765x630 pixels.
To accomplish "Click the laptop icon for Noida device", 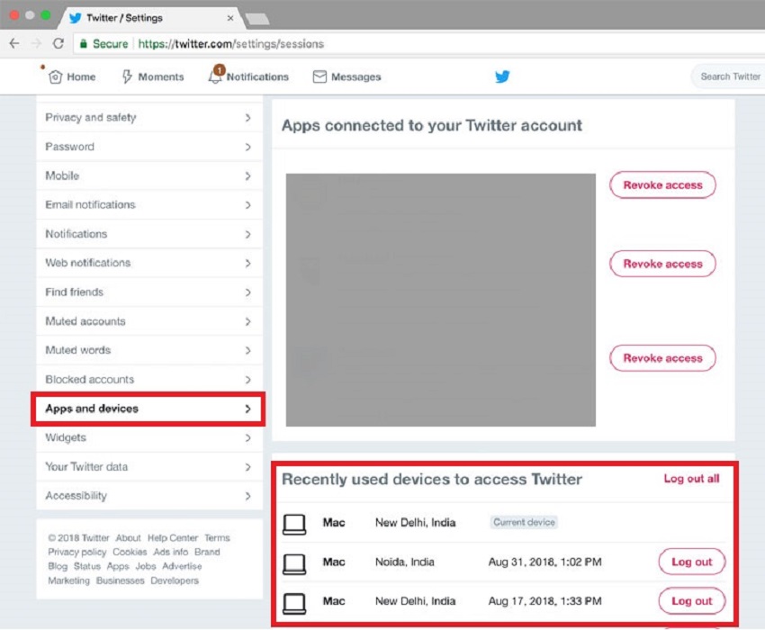I will [x=294, y=562].
